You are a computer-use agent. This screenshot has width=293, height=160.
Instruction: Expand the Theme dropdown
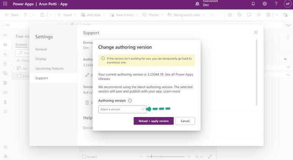162,15
